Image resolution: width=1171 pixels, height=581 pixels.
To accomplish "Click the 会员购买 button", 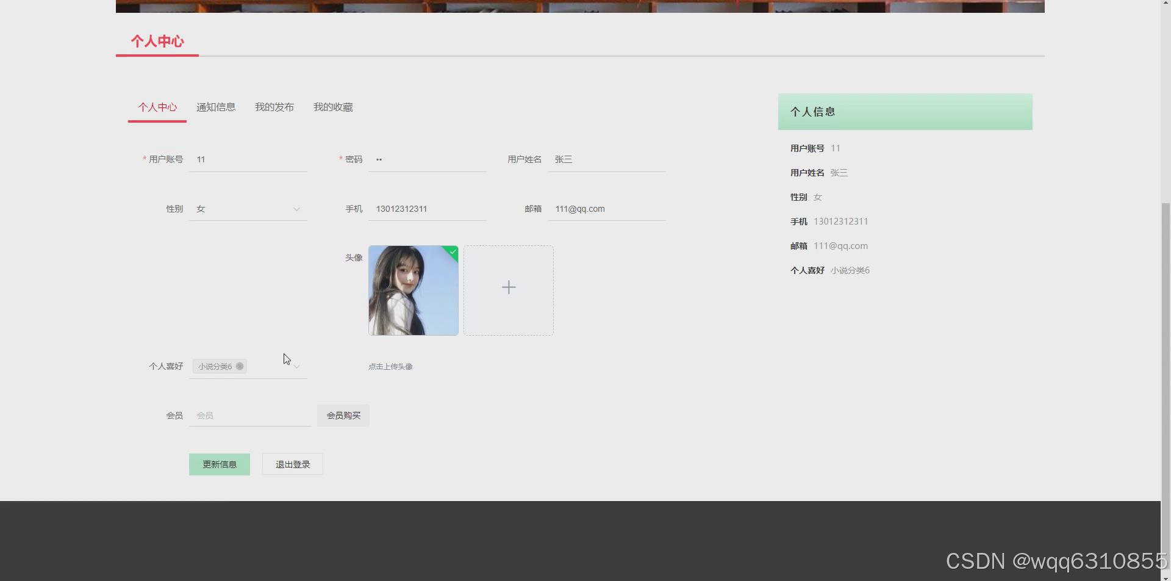I will coord(343,415).
